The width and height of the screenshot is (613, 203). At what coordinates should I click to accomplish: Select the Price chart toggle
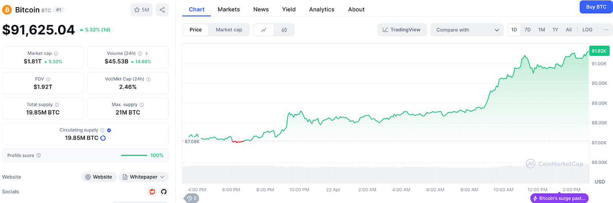point(195,30)
